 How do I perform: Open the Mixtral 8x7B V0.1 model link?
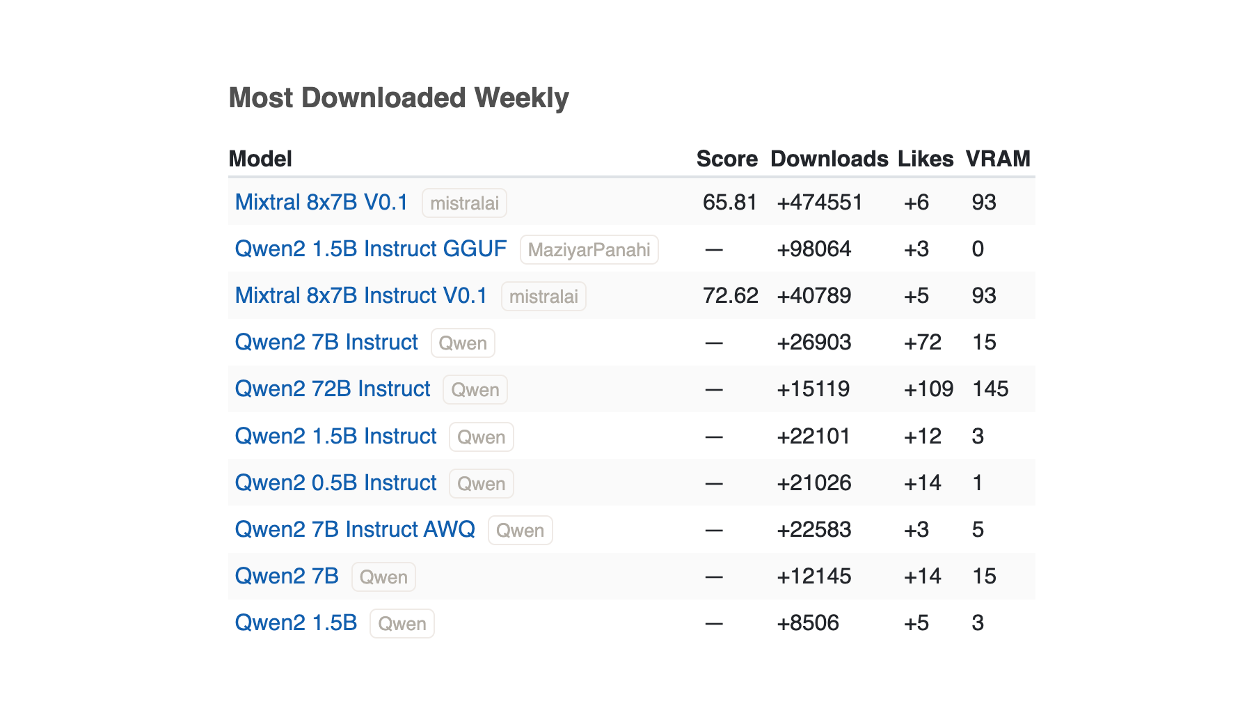321,202
